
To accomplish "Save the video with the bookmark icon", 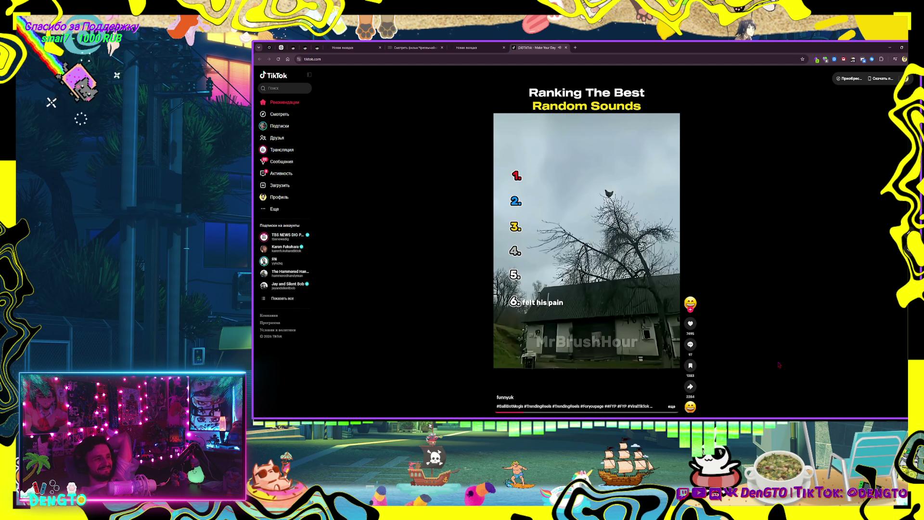I will (690, 365).
